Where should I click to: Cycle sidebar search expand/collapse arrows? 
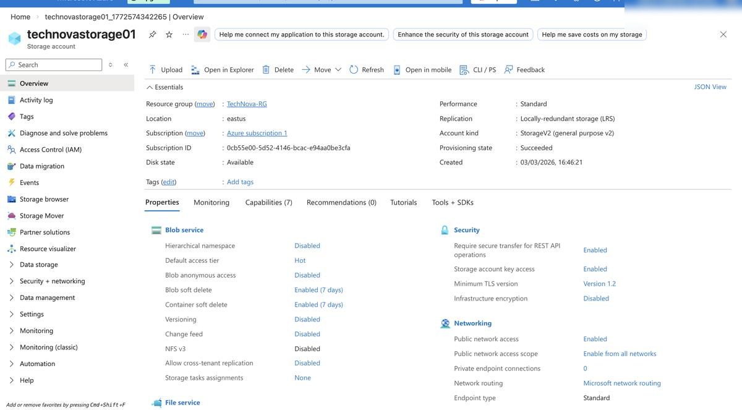coord(111,64)
